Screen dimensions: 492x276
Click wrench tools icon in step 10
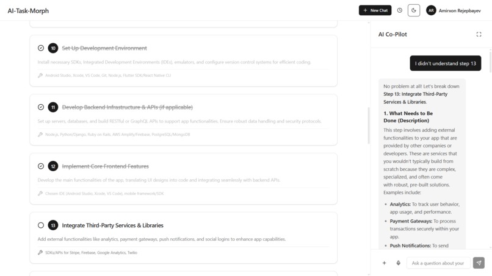coord(40,75)
